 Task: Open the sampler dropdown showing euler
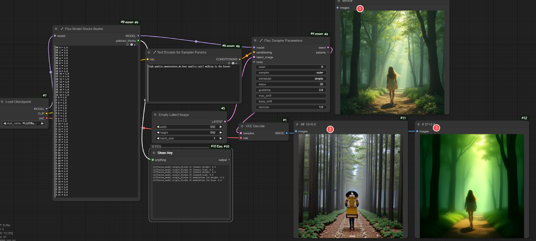(x=291, y=73)
